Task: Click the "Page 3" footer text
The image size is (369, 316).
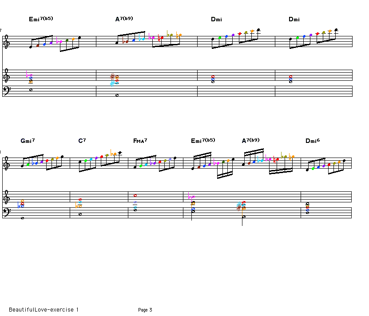Action: (x=145, y=310)
